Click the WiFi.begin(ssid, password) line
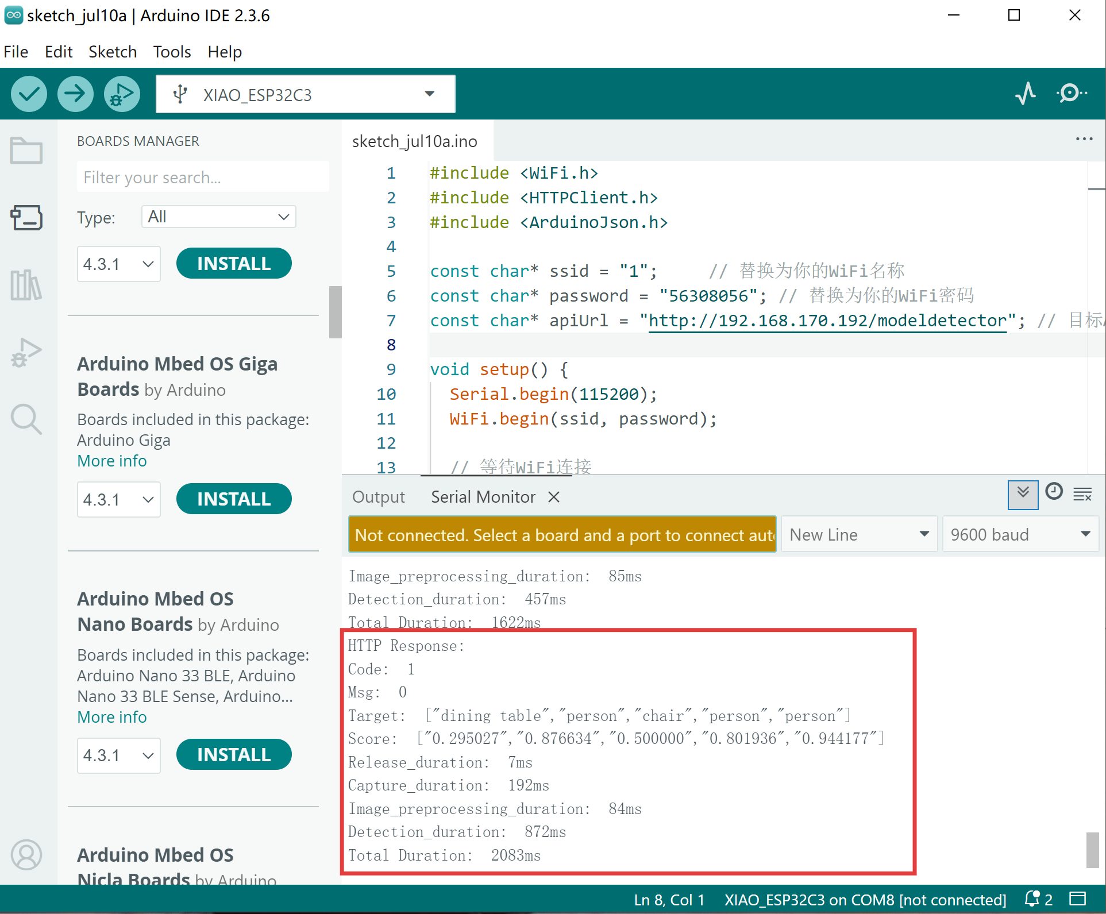1106x914 pixels. tap(583, 419)
